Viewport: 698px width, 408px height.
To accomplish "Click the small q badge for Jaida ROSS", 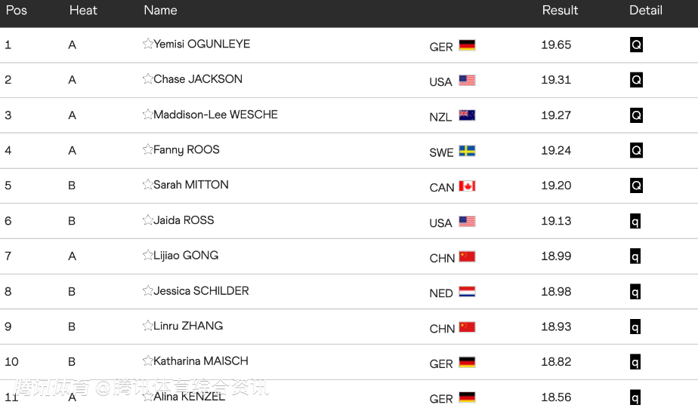I will click(635, 221).
